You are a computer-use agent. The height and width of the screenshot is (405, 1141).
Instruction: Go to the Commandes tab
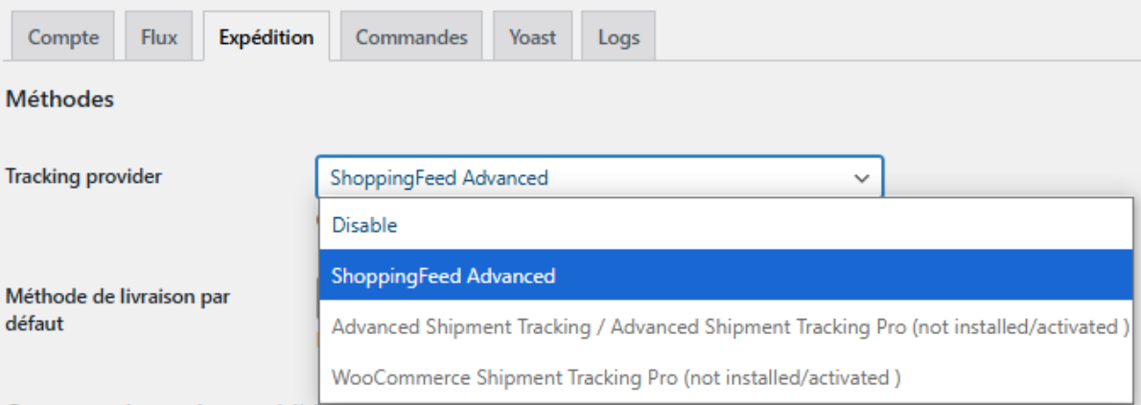point(411,36)
